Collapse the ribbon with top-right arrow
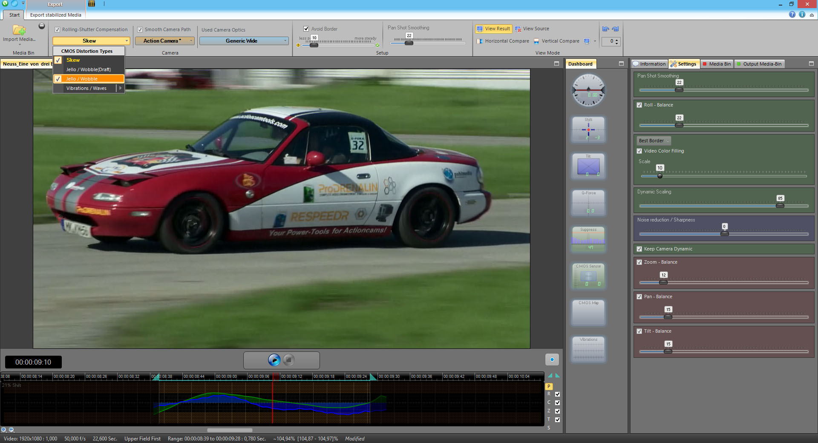 [812, 14]
